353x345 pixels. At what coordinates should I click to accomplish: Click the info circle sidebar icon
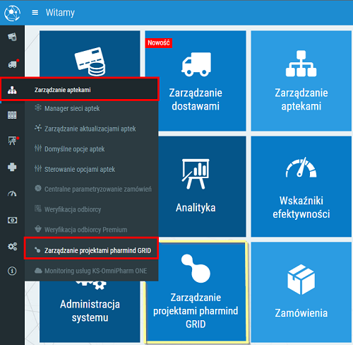tap(12, 271)
